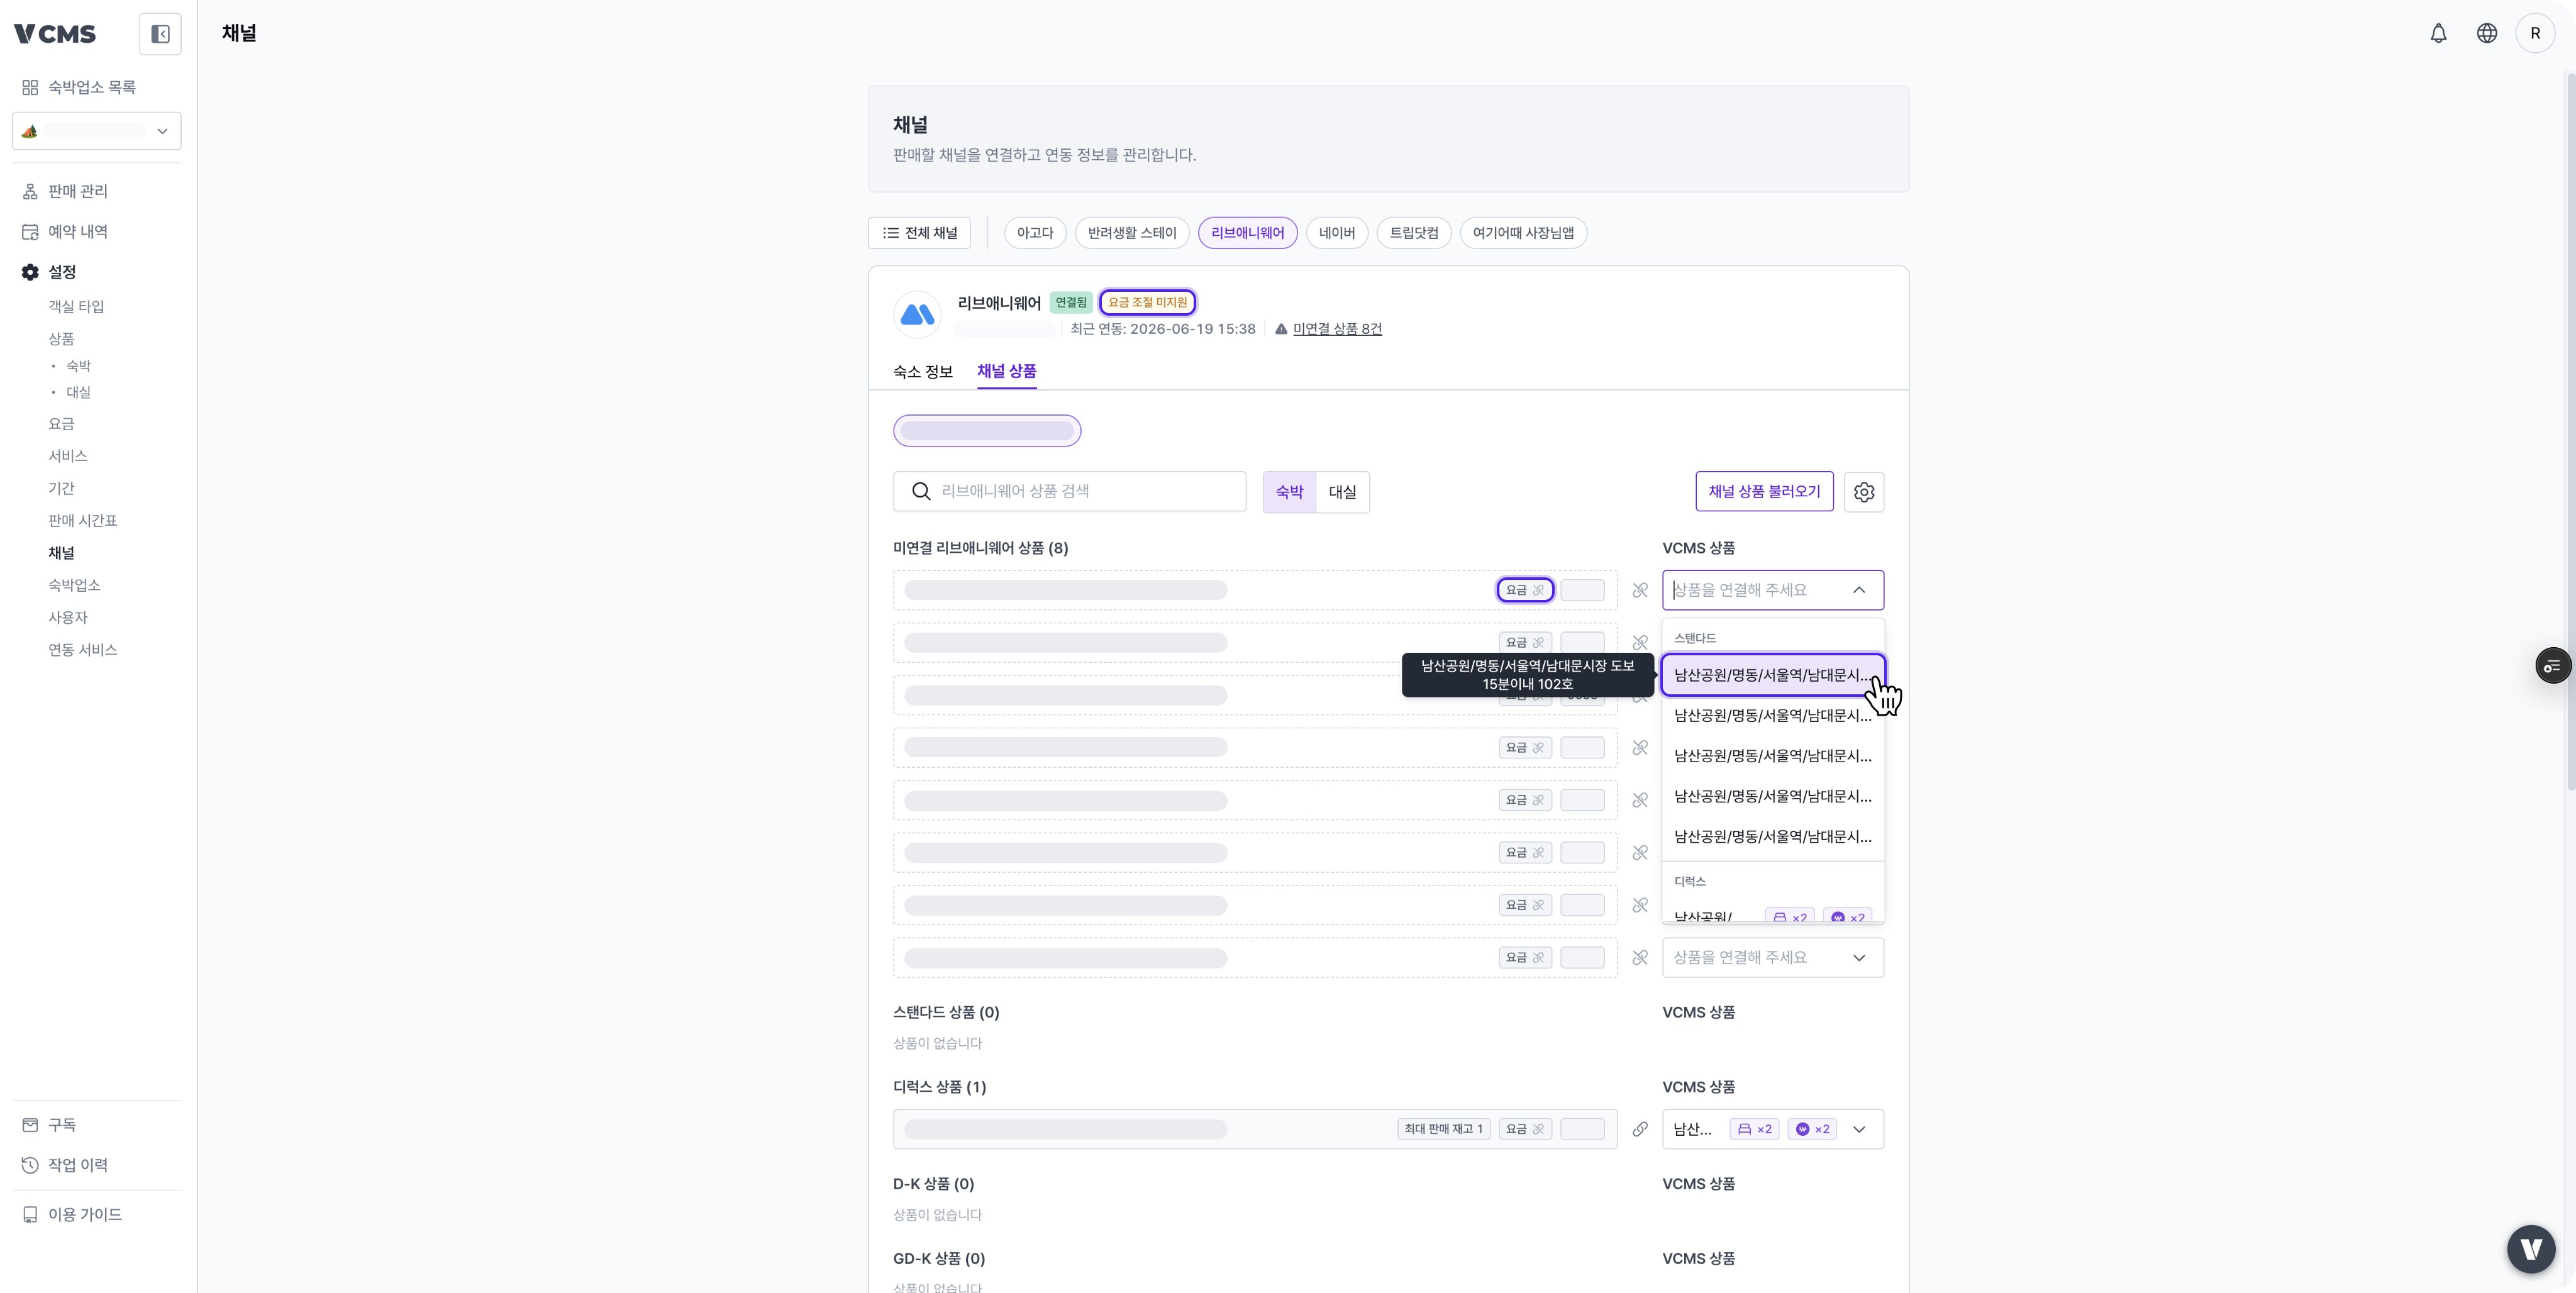Open the language globe menu

pyautogui.click(x=2487, y=34)
